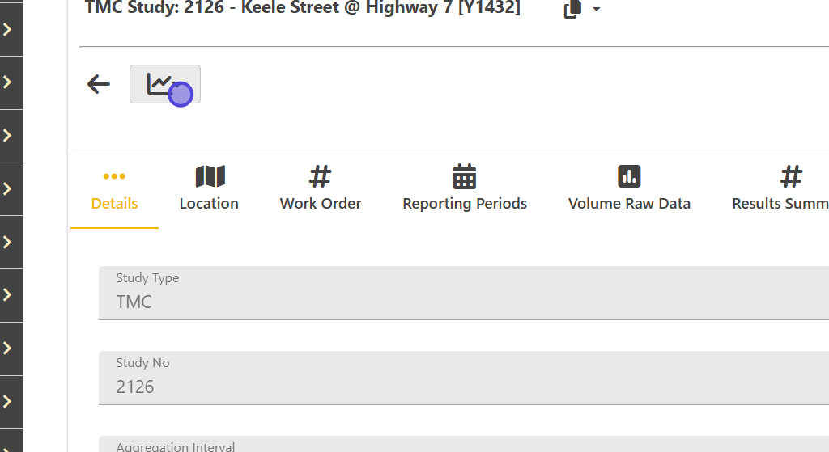Expand the third sidebar chevron from top
The width and height of the screenshot is (829, 452).
(x=7, y=136)
